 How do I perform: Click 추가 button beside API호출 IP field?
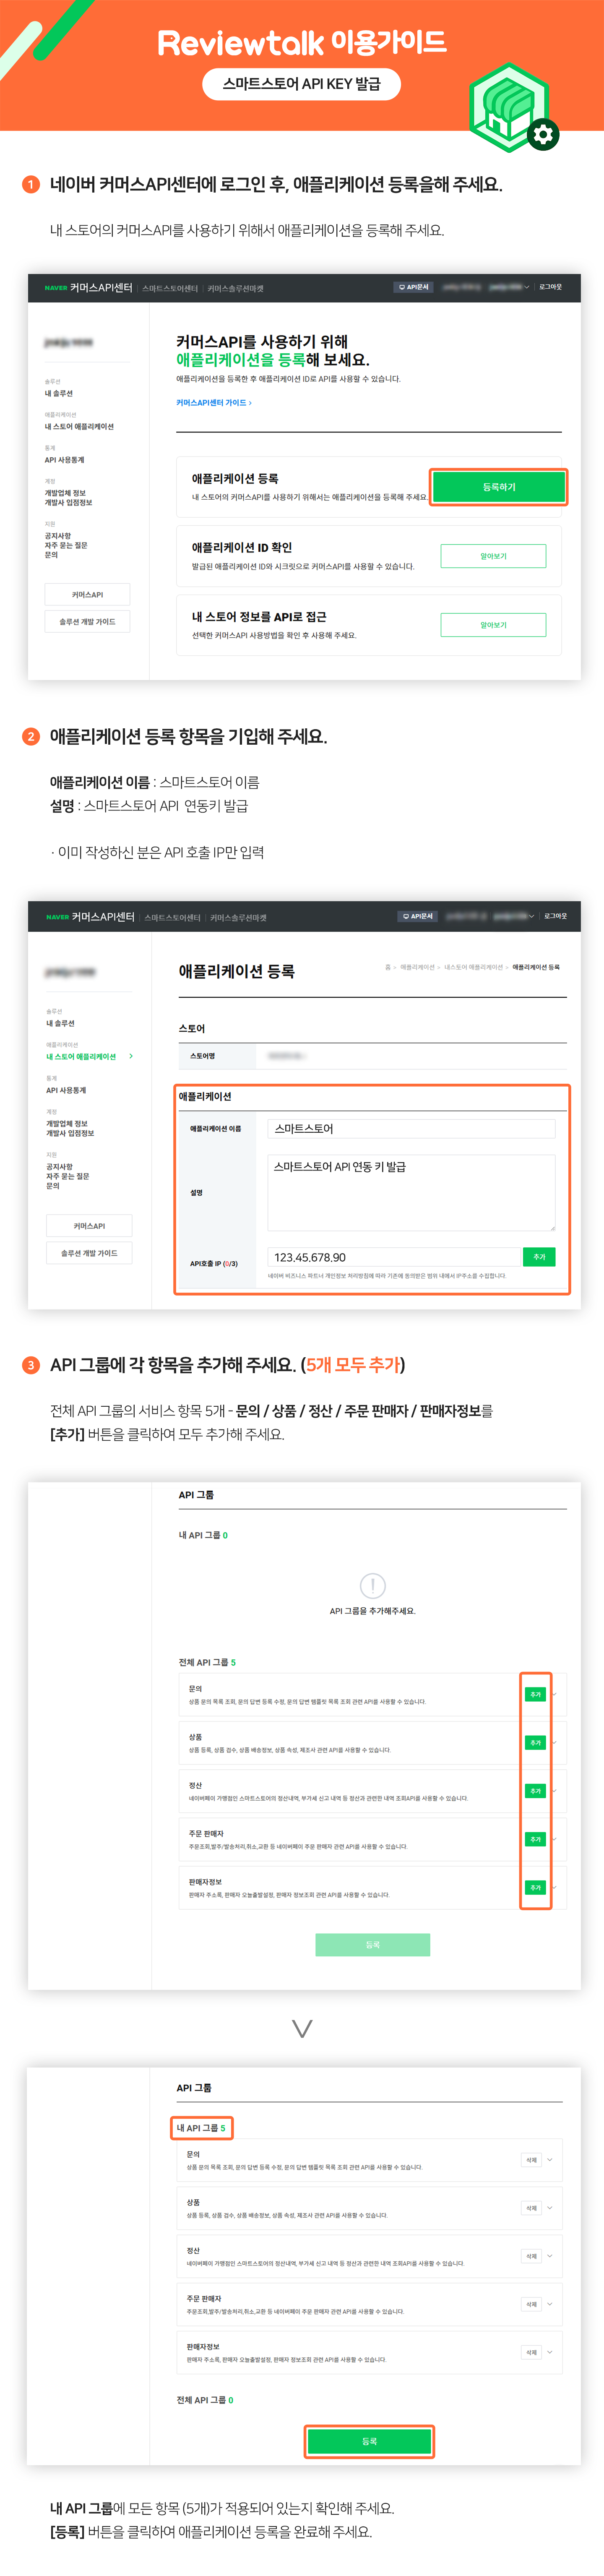click(539, 1257)
